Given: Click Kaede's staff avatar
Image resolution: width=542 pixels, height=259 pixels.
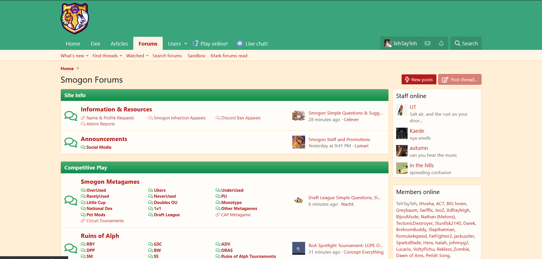Looking at the screenshot, I should click(x=402, y=133).
